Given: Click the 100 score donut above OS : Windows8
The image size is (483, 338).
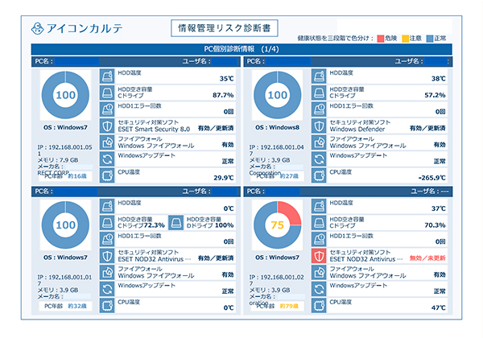Looking at the screenshot, I should [277, 95].
